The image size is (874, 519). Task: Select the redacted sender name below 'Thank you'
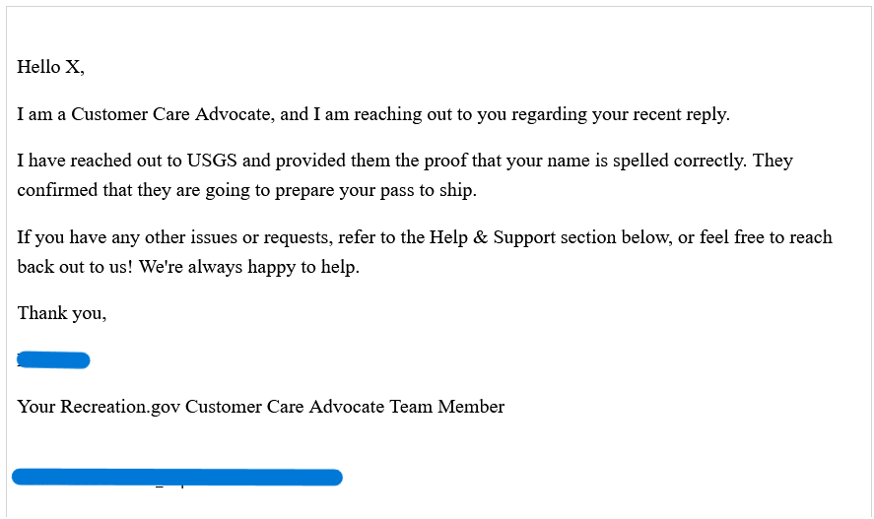[53, 360]
